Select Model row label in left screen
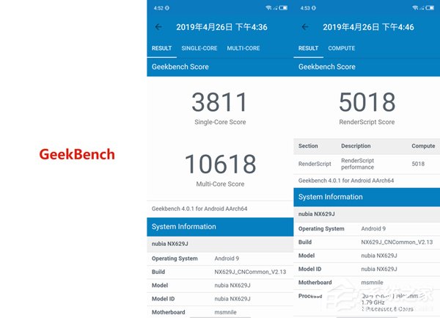 pos(160,286)
